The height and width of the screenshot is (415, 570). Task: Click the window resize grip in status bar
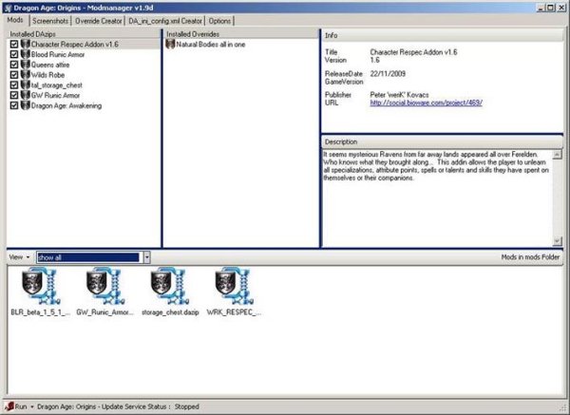point(564,407)
